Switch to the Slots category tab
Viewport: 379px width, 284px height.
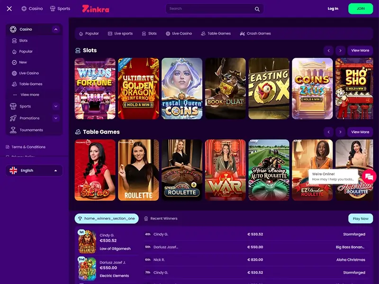pos(149,34)
